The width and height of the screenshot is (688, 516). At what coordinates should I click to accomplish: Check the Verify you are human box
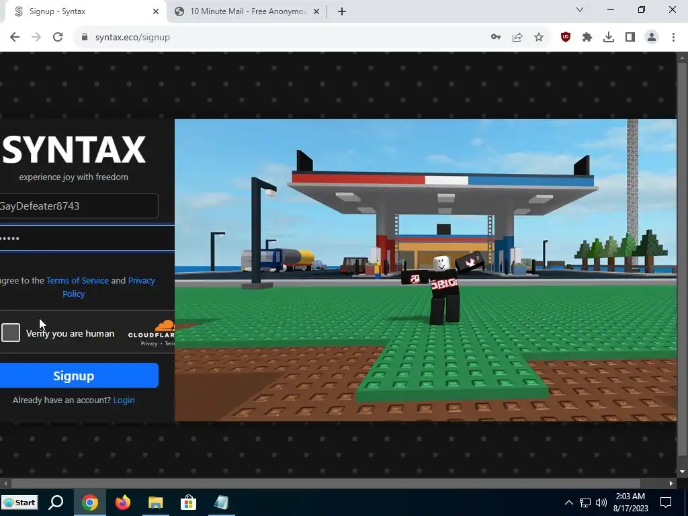11,333
